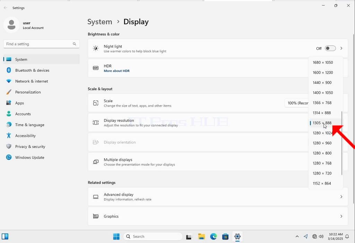355x243 pixels.
Task: Open Apps settings
Action: (x=42, y=103)
